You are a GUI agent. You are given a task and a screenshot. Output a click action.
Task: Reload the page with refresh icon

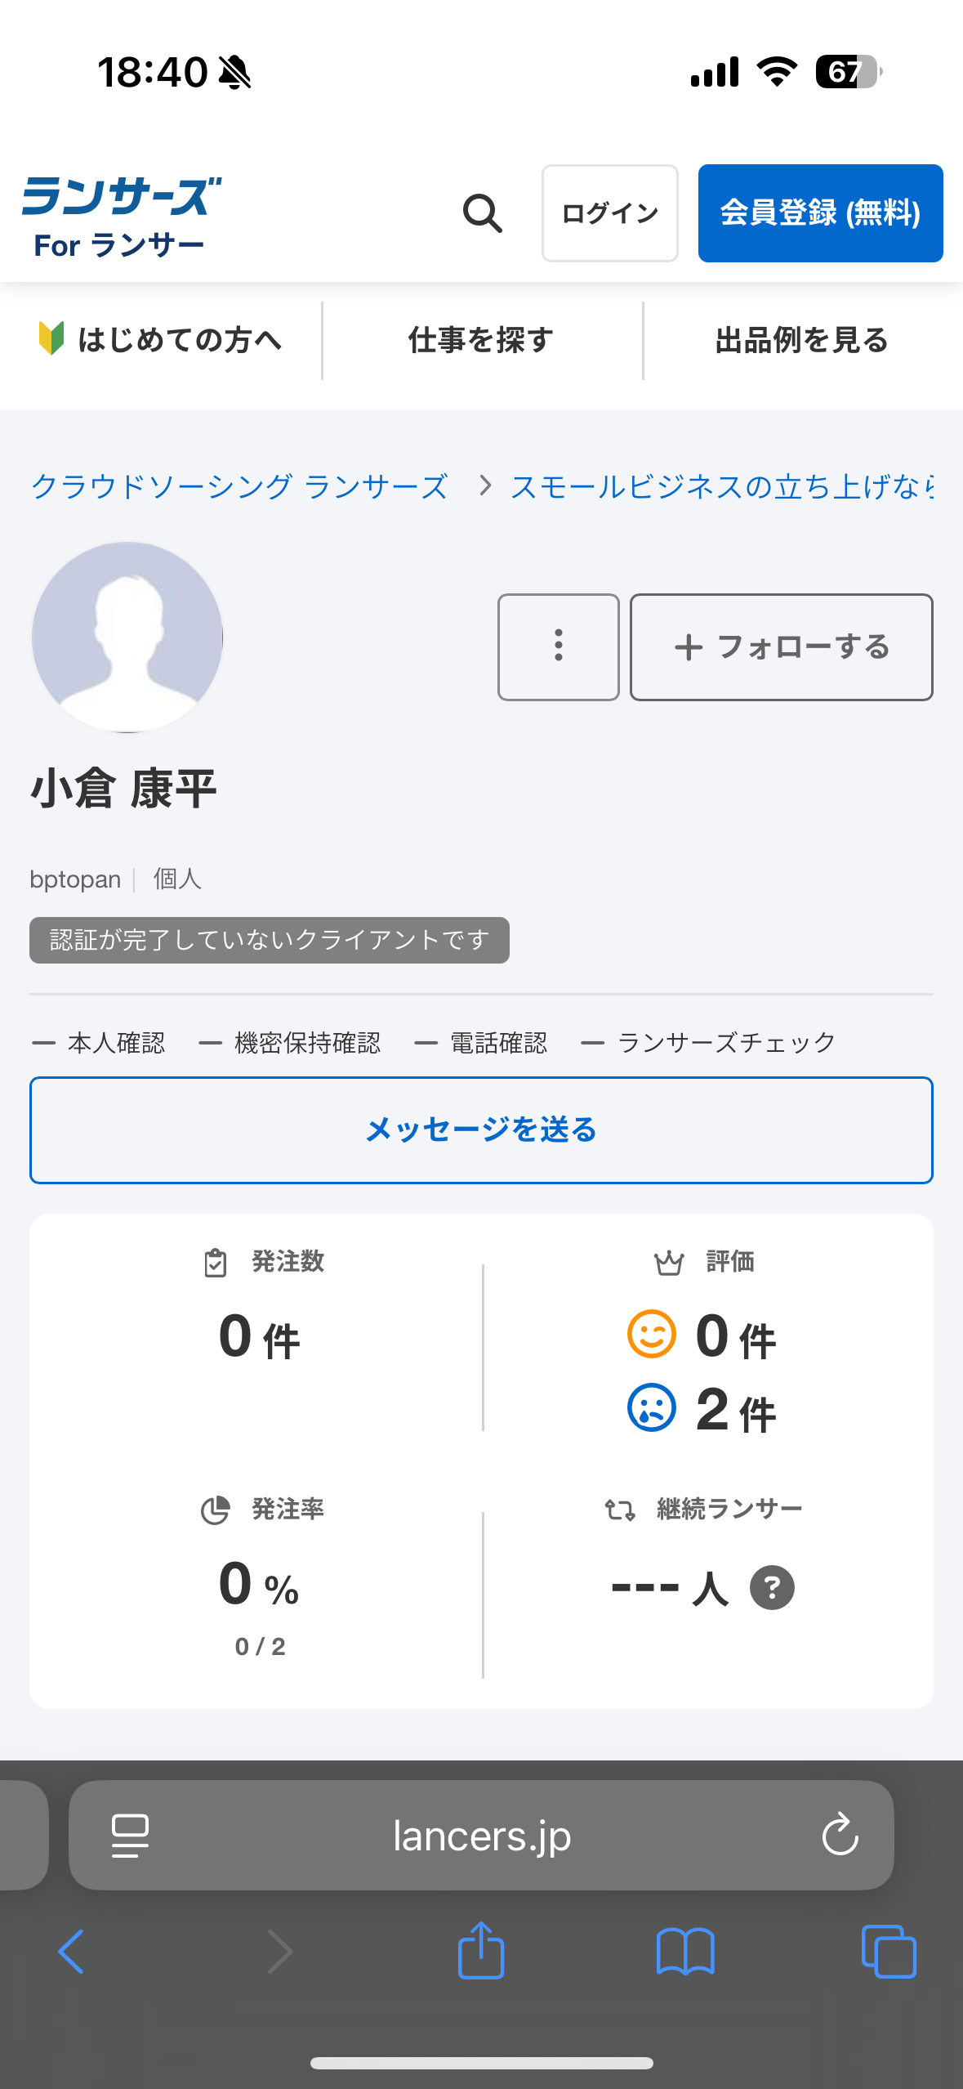[x=840, y=1836]
